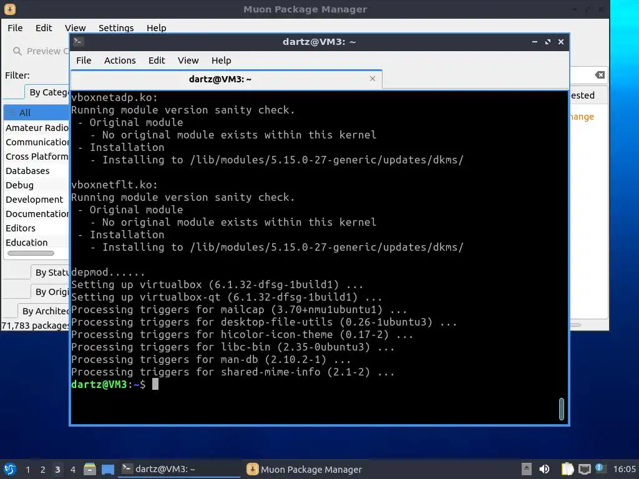639x479 pixels.
Task: Open the removable media eject tray icon
Action: (527, 469)
